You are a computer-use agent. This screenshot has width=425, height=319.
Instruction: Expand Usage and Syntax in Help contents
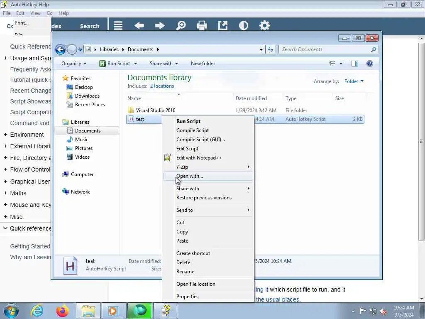[x=5, y=58]
